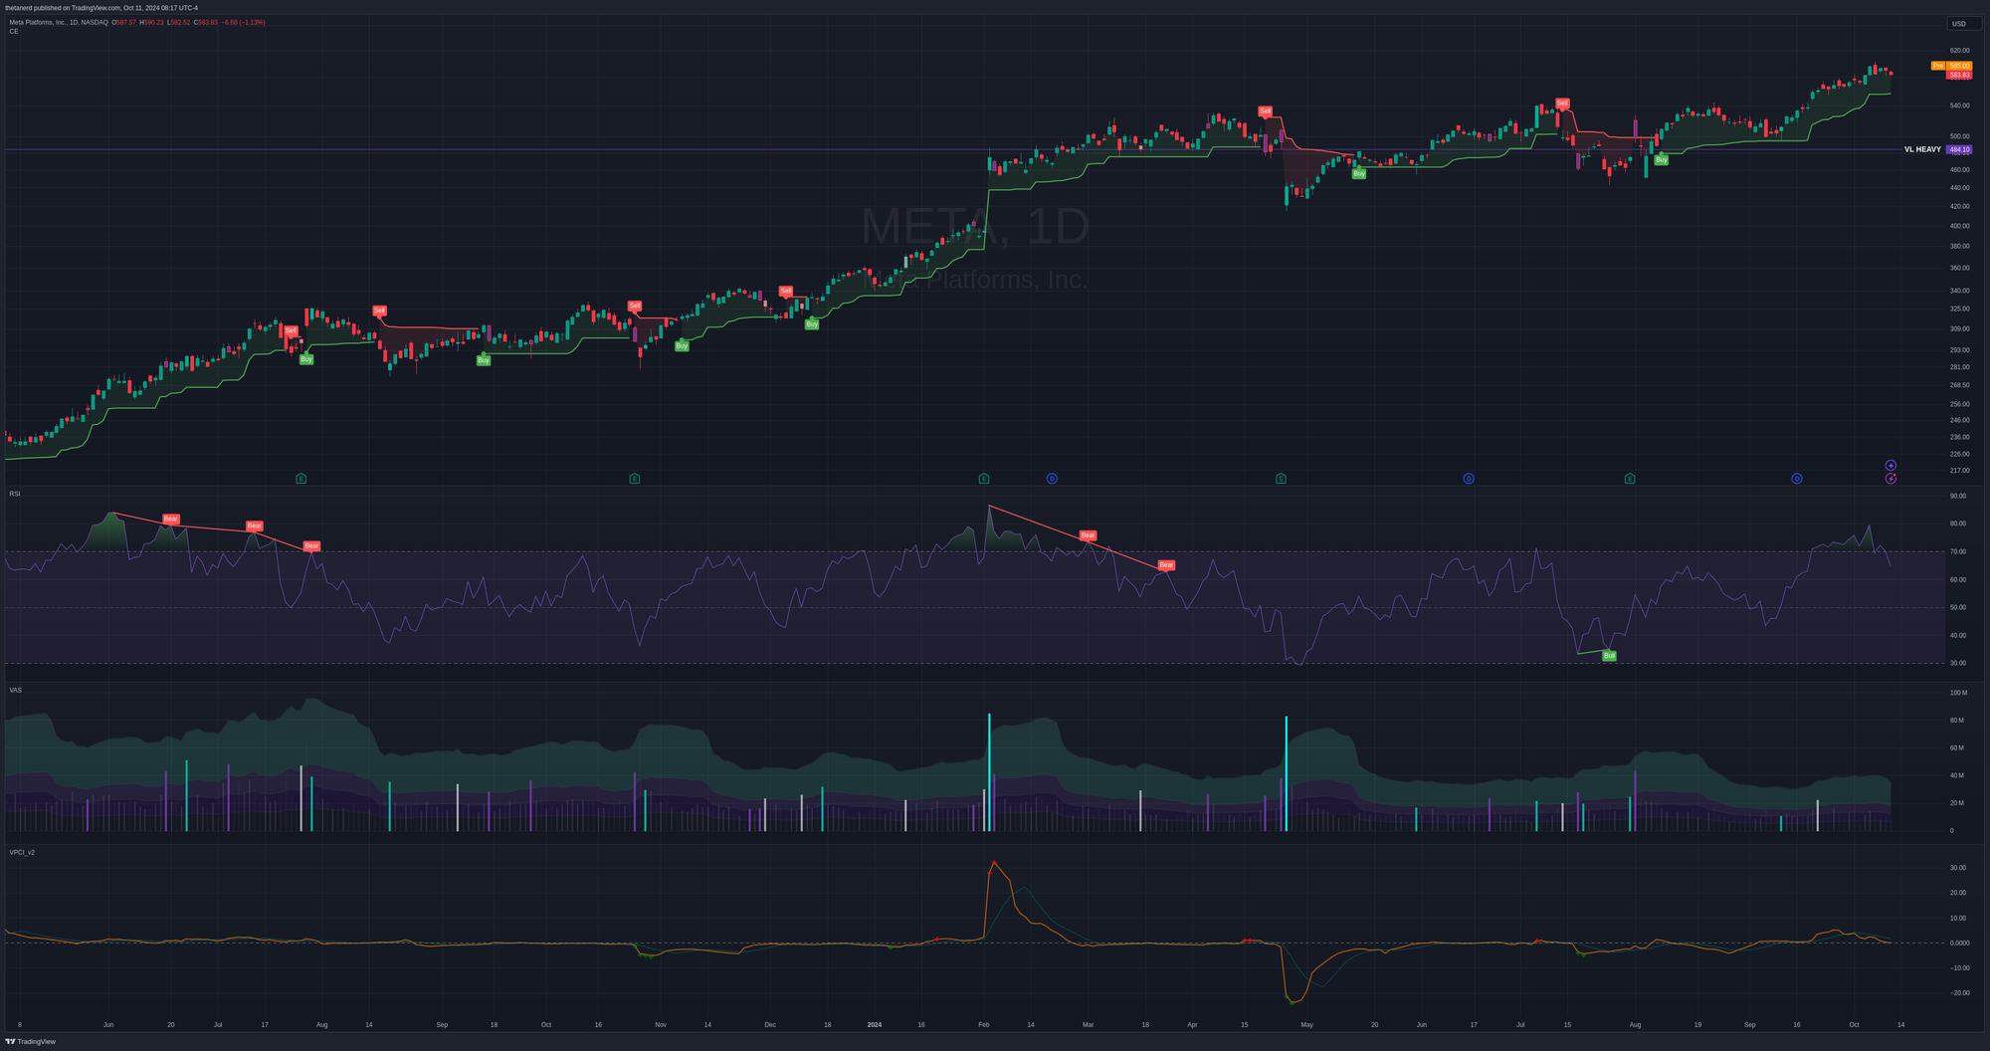The image size is (1990, 1051).
Task: Click the RSI Bear label near April 2024
Action: point(1166,564)
